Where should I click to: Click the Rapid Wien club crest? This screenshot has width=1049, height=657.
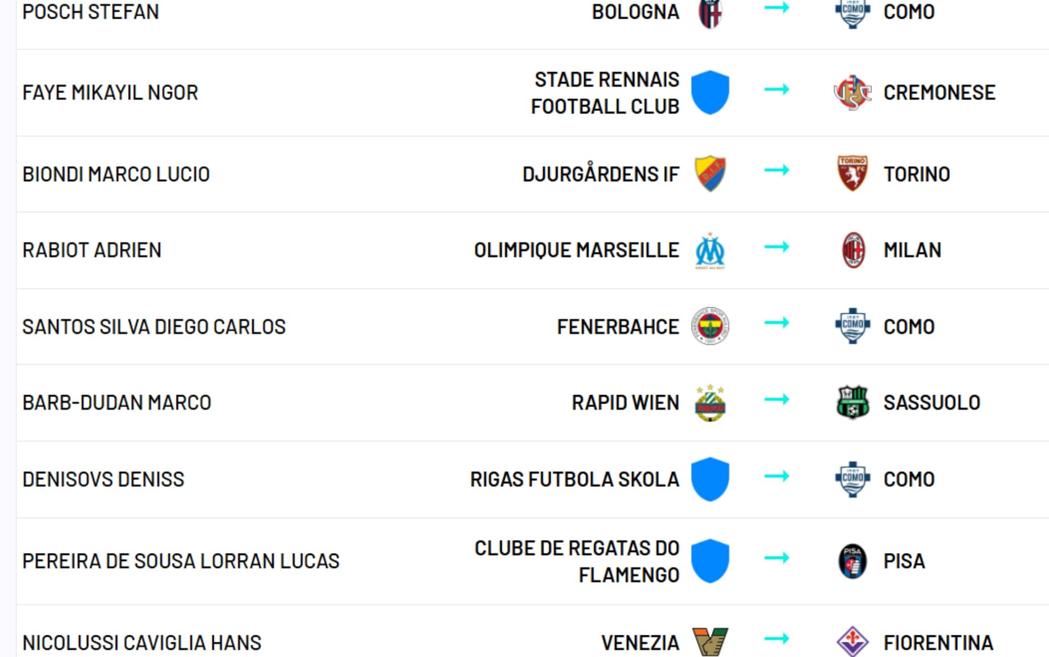coord(710,403)
